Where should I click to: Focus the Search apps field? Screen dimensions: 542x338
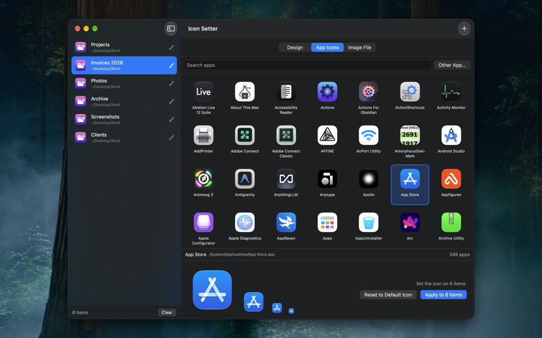point(307,65)
